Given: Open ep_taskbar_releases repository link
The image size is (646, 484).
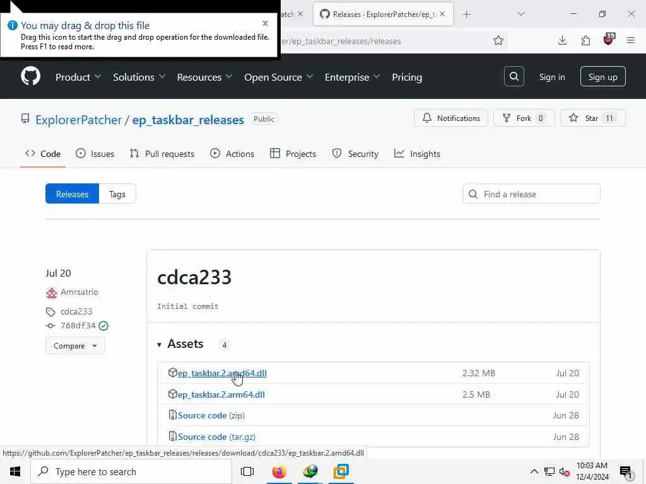Looking at the screenshot, I should [188, 120].
